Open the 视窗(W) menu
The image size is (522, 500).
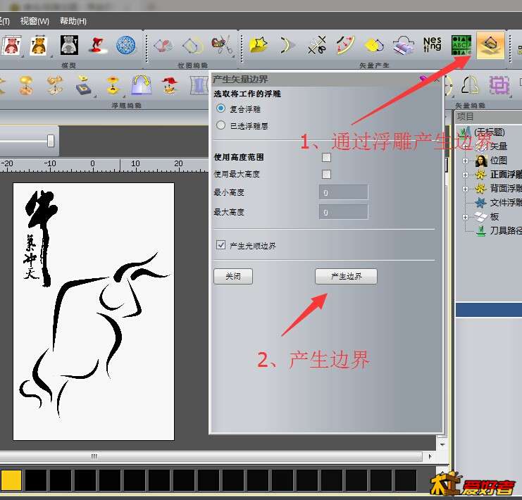[35, 21]
